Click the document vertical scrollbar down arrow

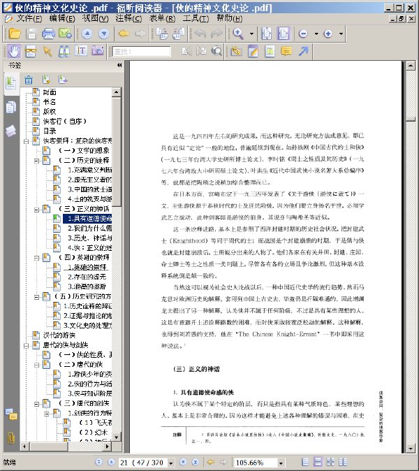tap(411, 449)
